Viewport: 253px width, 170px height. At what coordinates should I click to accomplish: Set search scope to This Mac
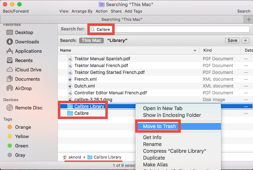(91, 41)
